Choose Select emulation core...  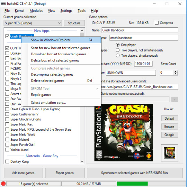pyautogui.click(x=61, y=103)
